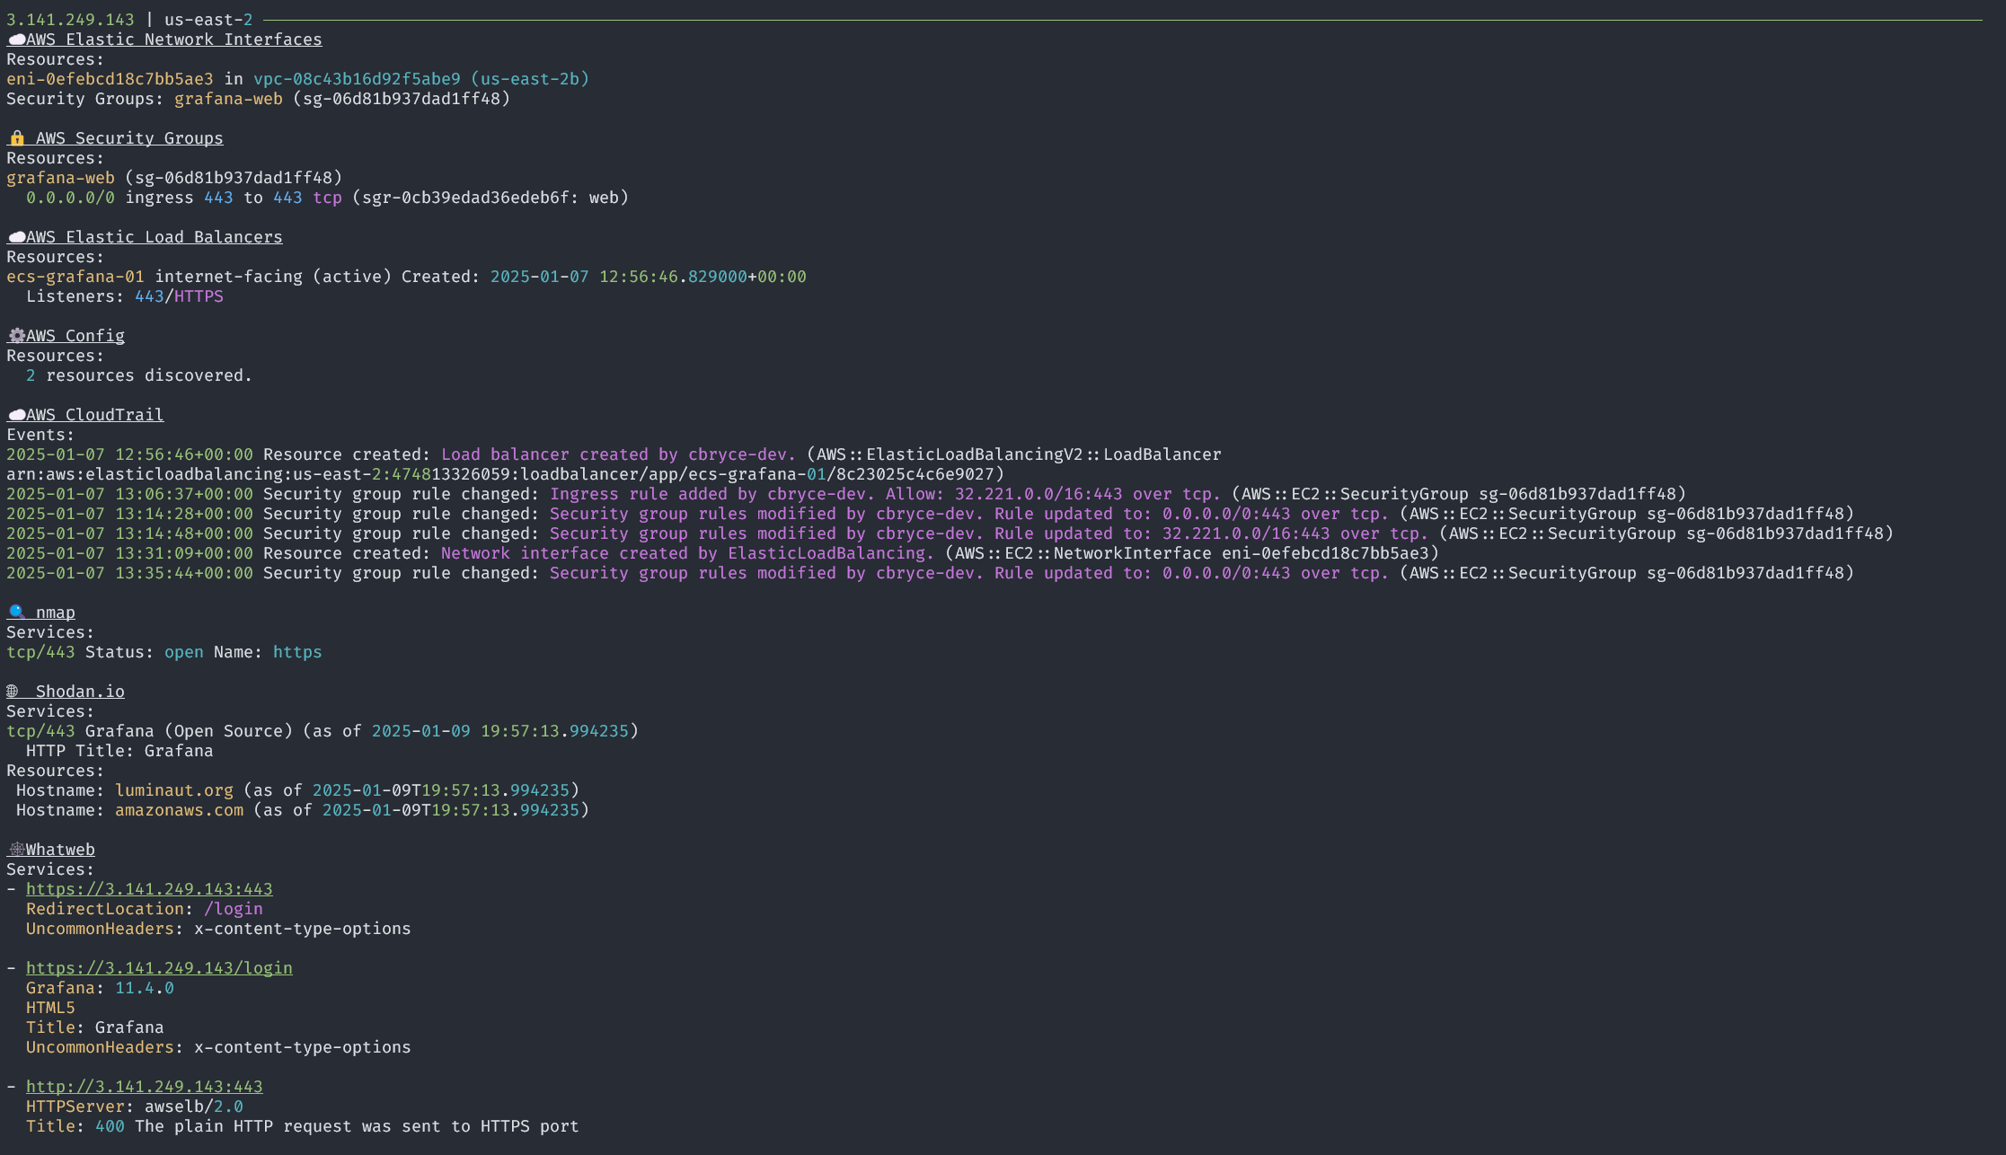Click the cloud icon beside AWS Elastic Network Interfaces
The height and width of the screenshot is (1155, 2006).
pyautogui.click(x=16, y=40)
